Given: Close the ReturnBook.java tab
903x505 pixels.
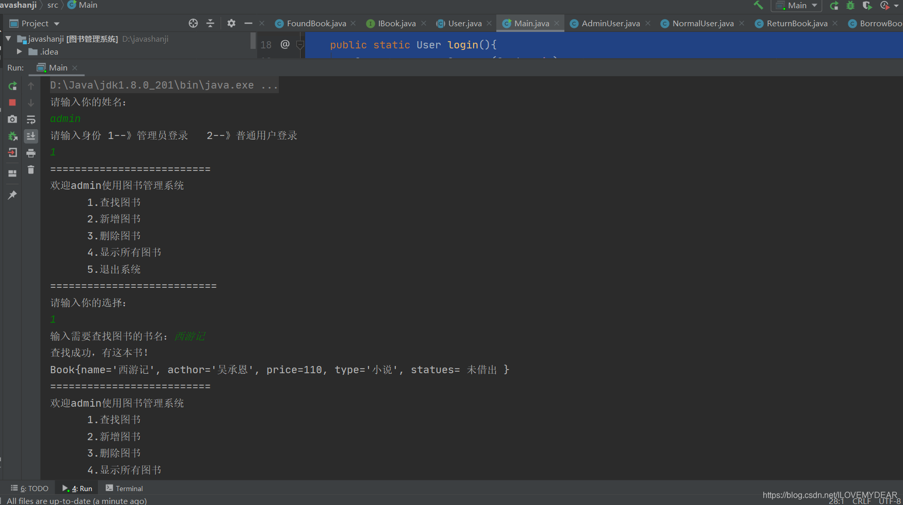Looking at the screenshot, I should [x=835, y=23].
